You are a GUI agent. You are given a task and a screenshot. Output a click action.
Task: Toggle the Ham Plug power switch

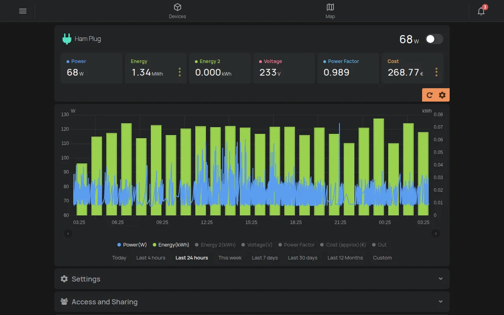coord(434,39)
